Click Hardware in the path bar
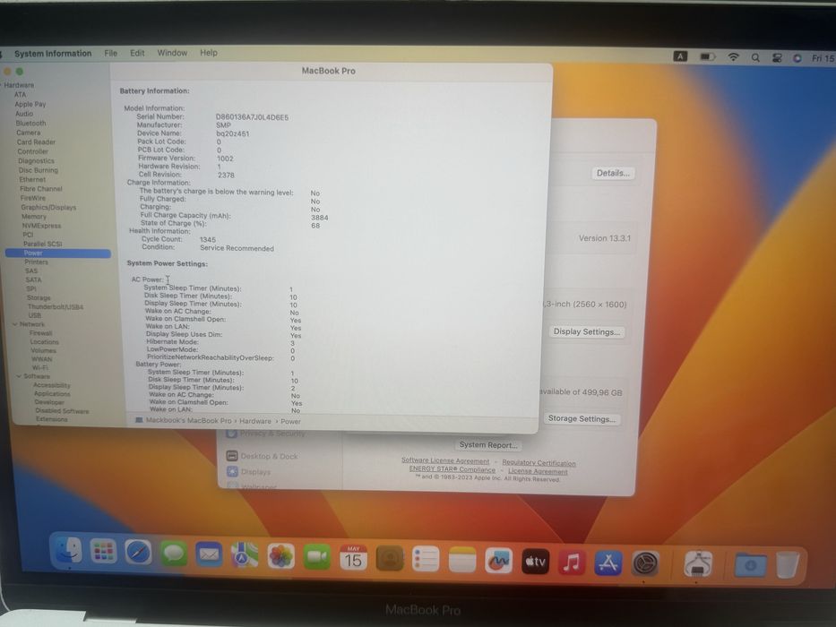 (x=254, y=421)
